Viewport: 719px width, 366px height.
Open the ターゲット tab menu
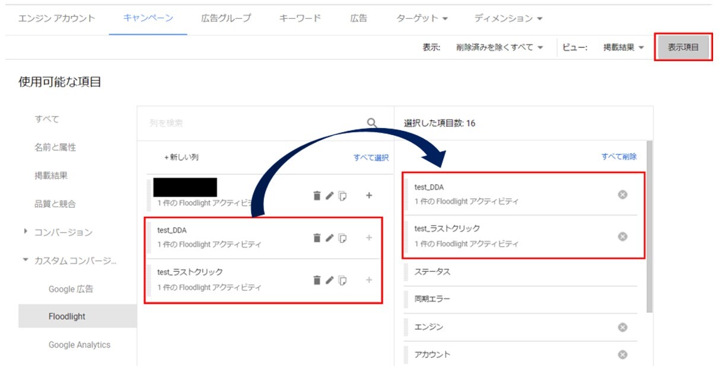point(421,18)
